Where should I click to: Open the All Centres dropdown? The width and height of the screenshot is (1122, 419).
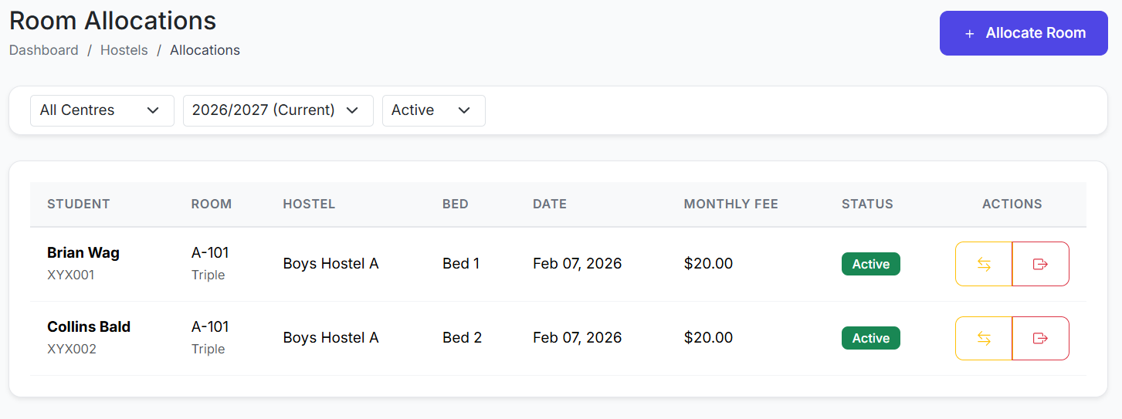102,110
